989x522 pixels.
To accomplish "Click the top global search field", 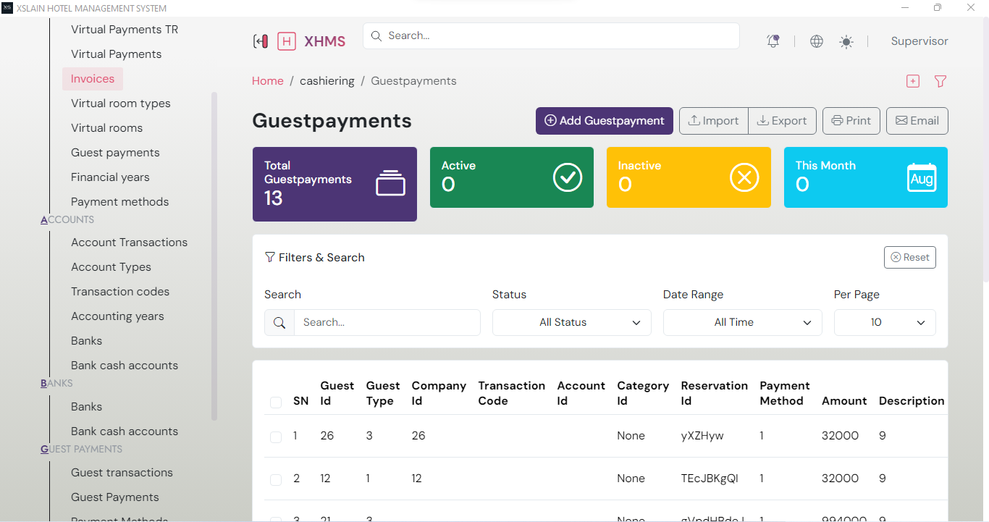I will [x=551, y=35].
